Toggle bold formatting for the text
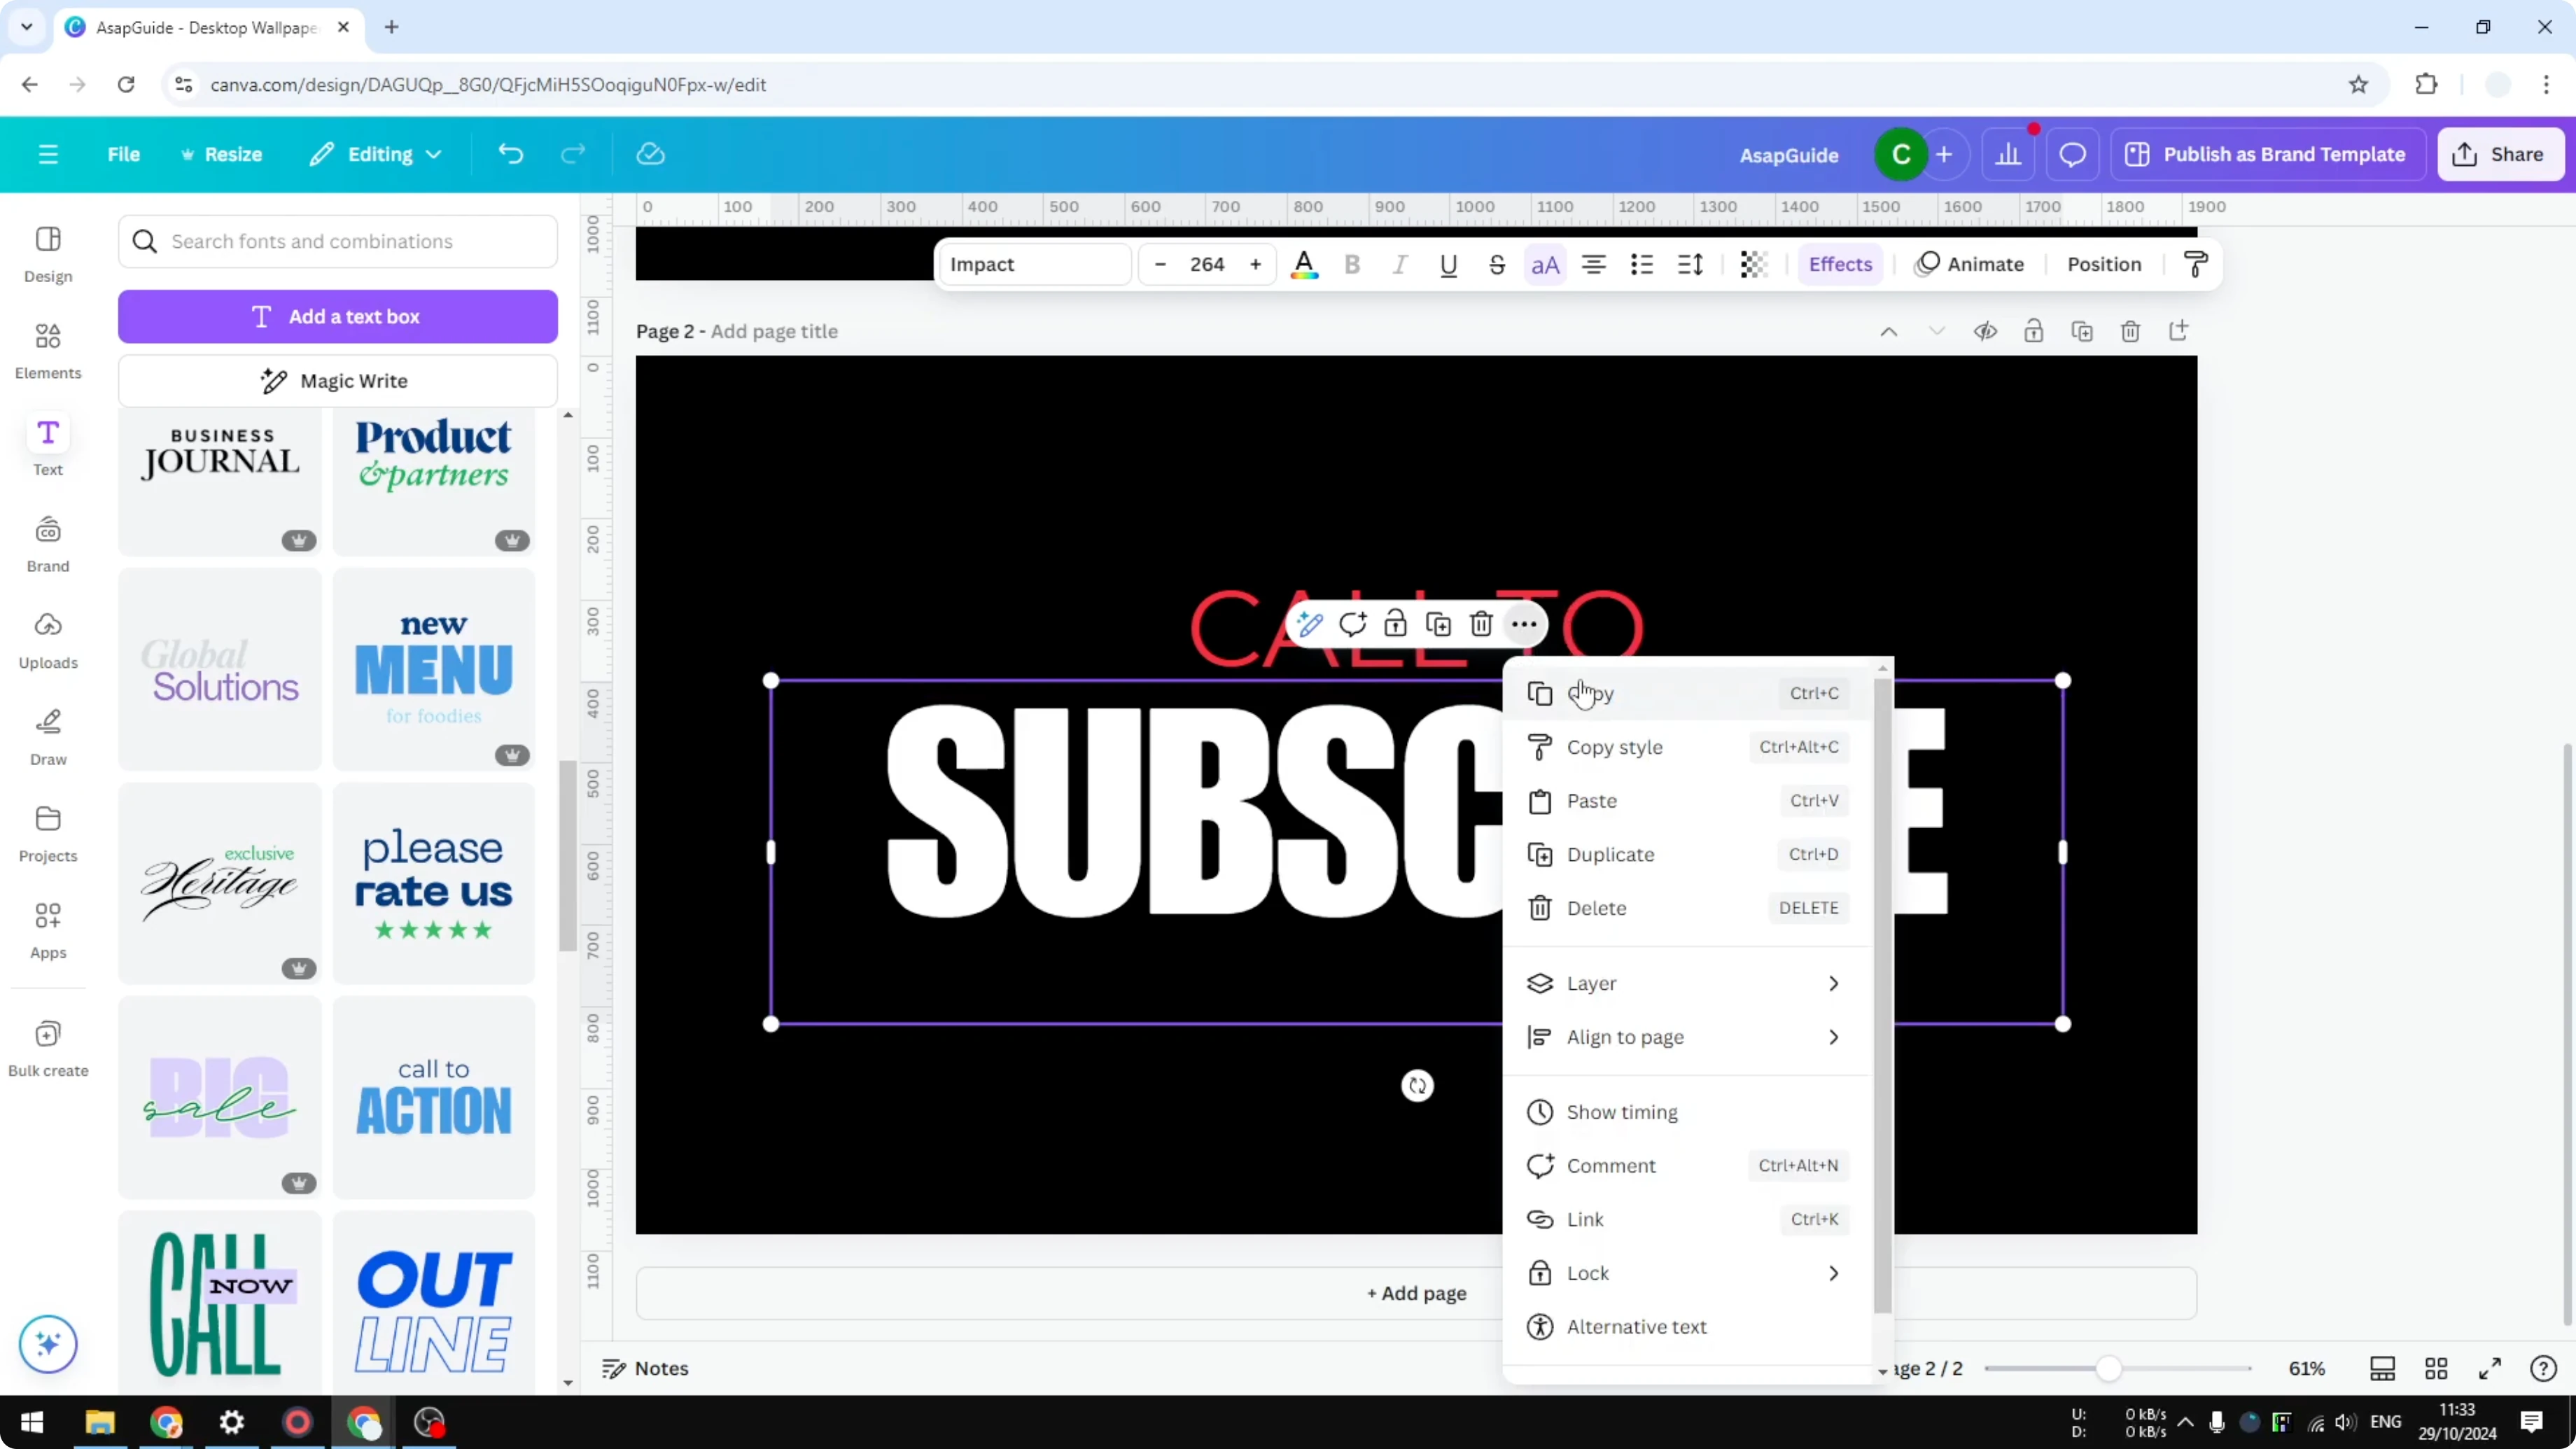 pos(1352,264)
